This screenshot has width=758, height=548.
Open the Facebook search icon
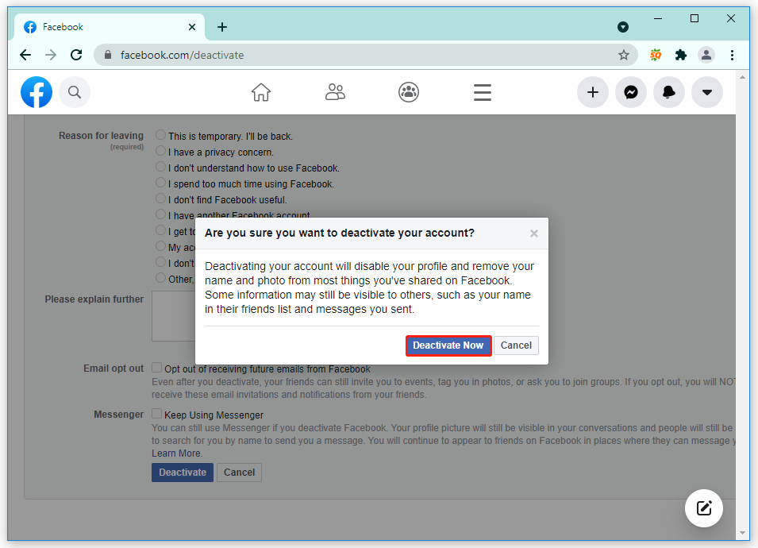pyautogui.click(x=75, y=92)
